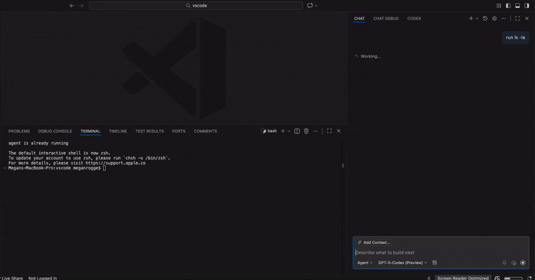Switch to the CHAT tab
The width and height of the screenshot is (535, 280).
tap(359, 19)
